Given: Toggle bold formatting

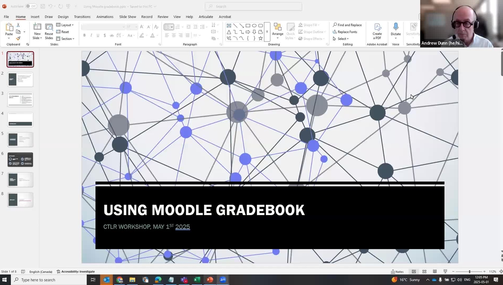Looking at the screenshot, I should pos(84,35).
